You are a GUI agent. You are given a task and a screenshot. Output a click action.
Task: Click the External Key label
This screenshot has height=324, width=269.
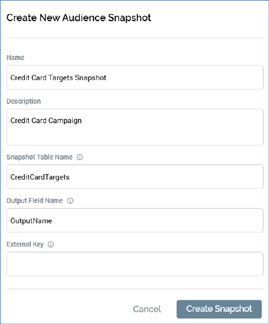(25, 245)
